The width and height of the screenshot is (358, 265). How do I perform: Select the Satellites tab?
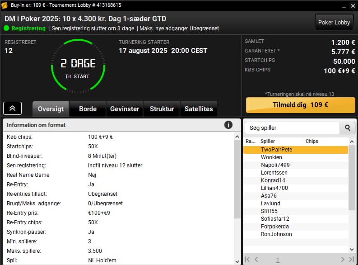[199, 109]
